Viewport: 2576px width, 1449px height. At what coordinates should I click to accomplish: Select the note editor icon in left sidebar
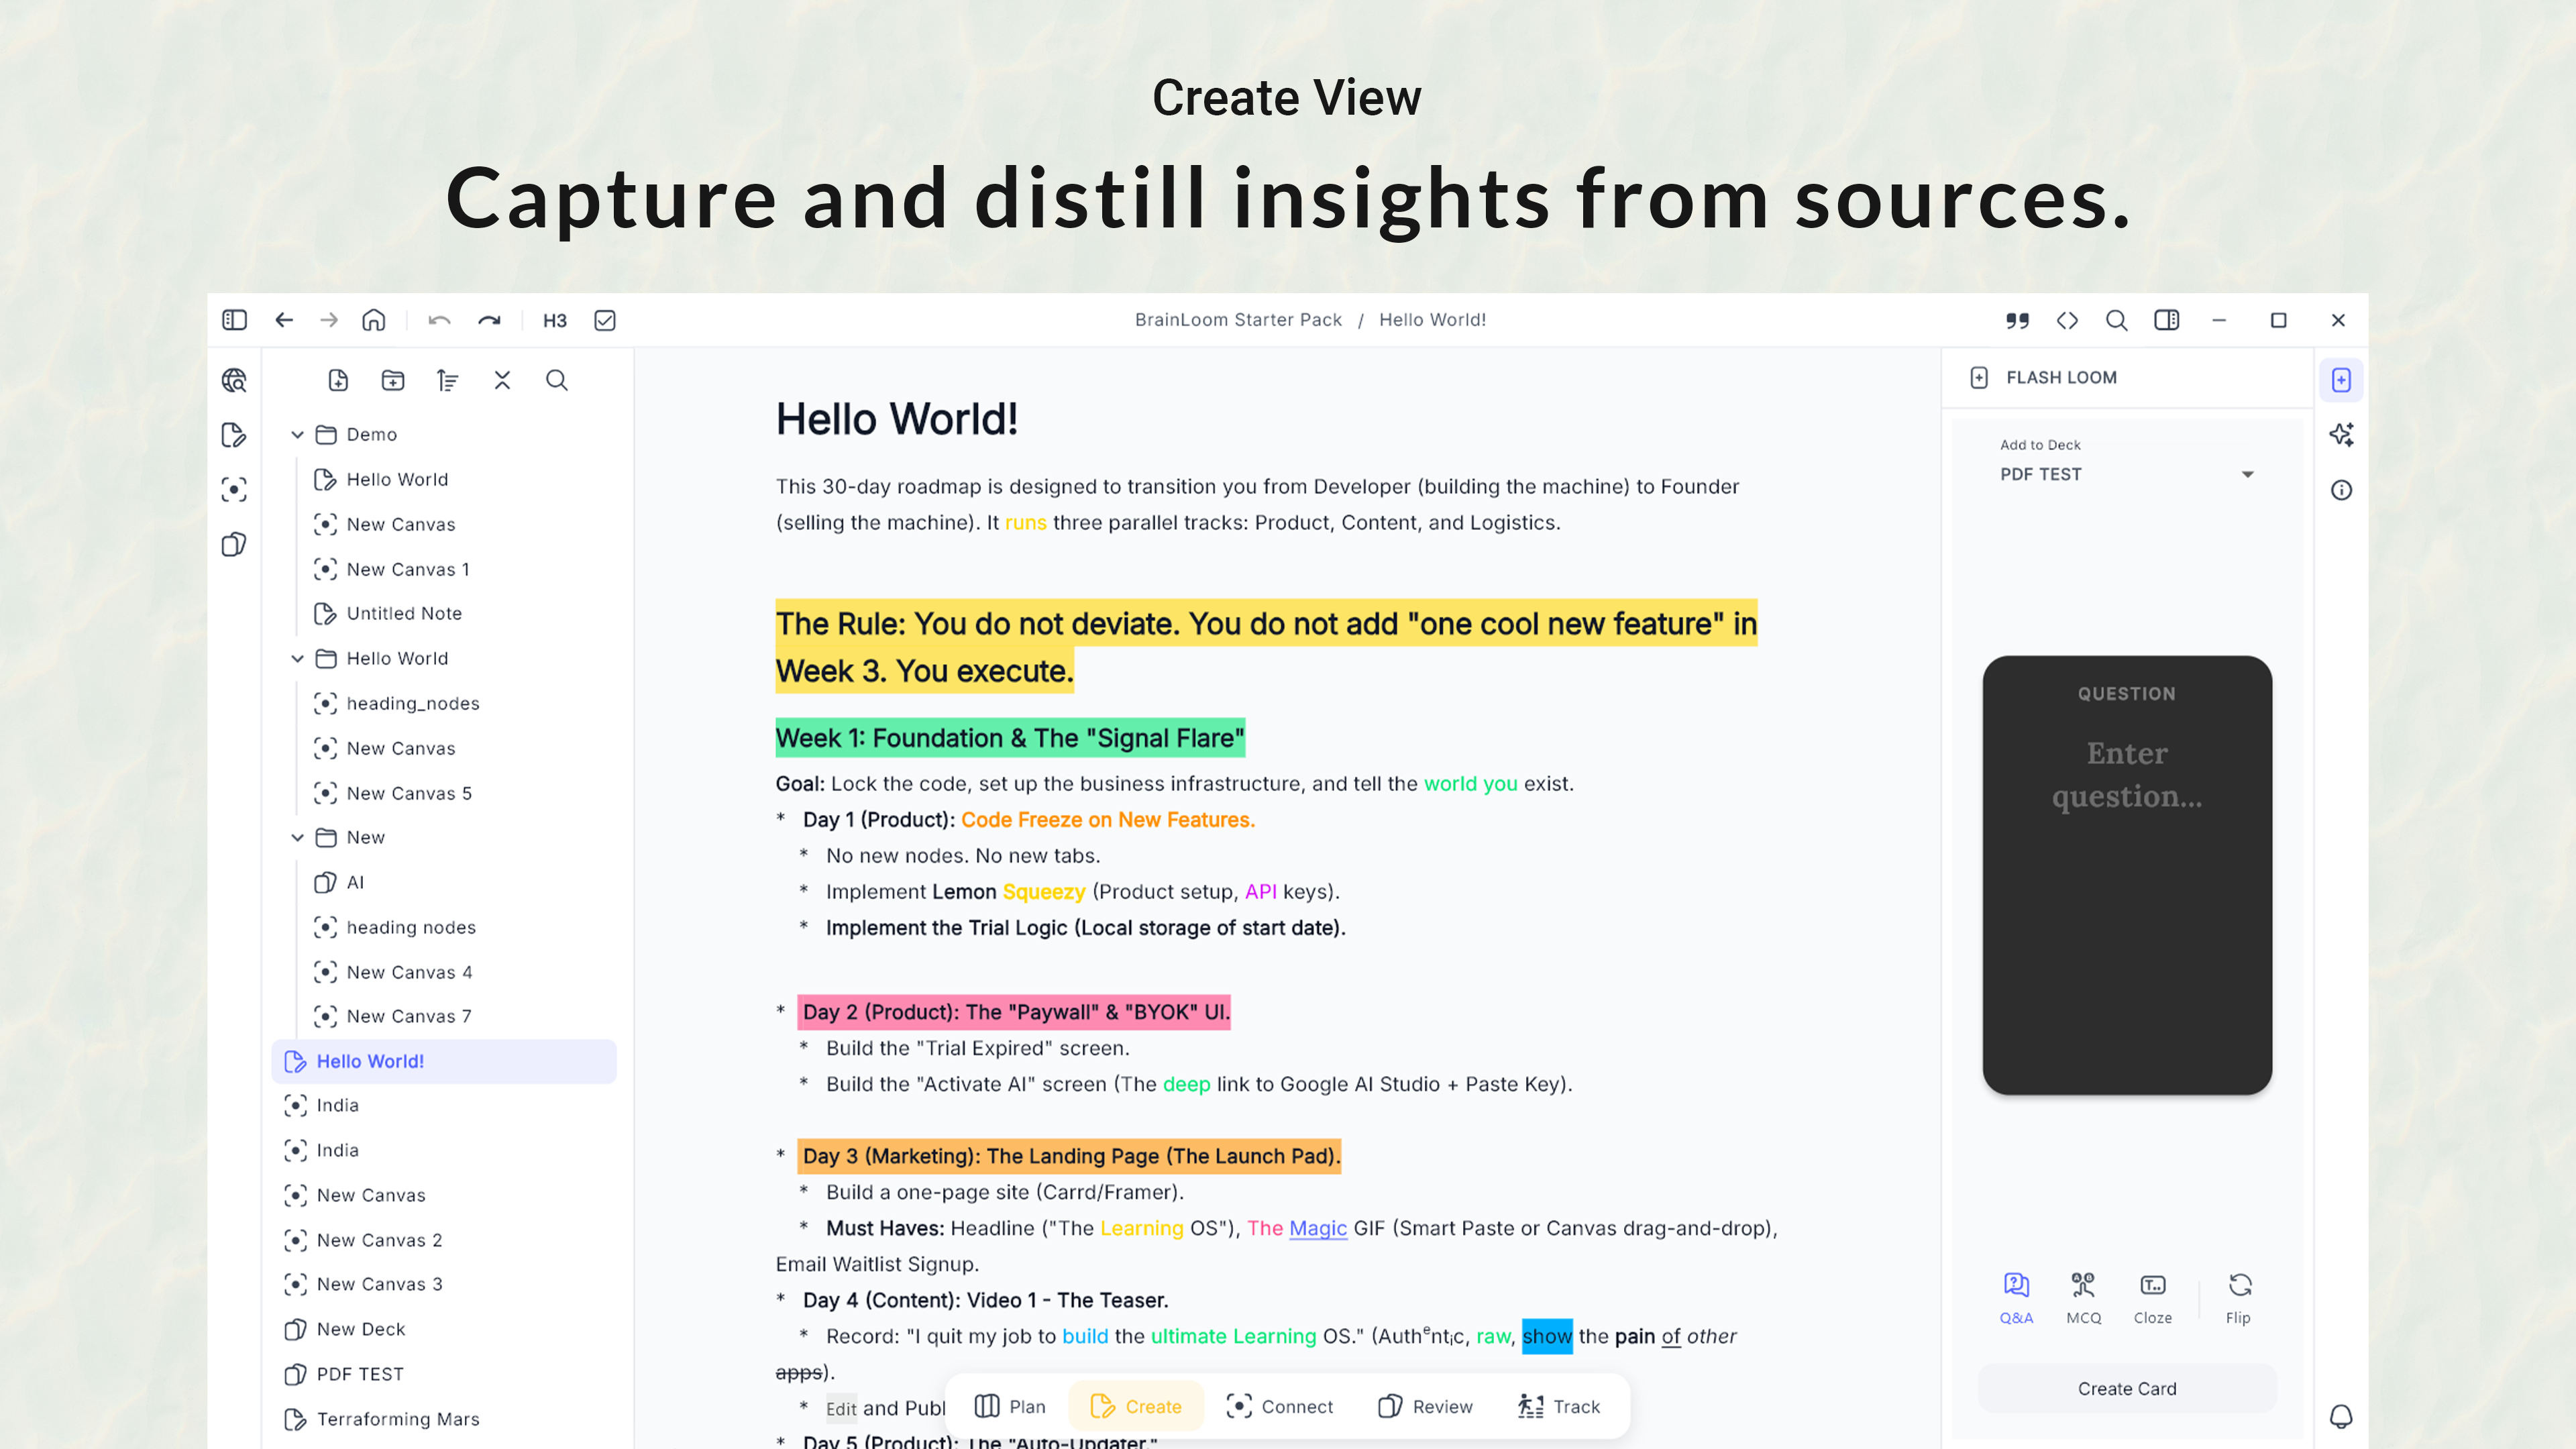click(233, 434)
